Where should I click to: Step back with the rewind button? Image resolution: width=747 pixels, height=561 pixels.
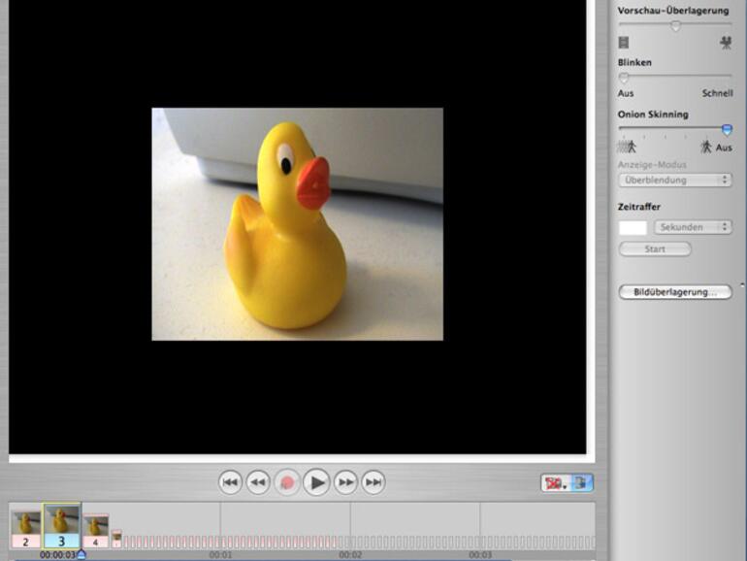[x=258, y=482]
